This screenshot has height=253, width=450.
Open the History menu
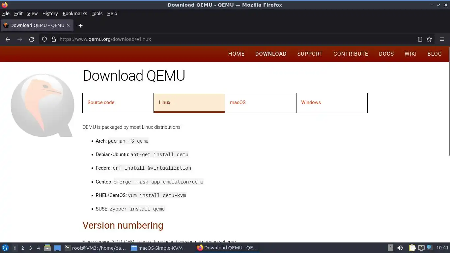(50, 14)
